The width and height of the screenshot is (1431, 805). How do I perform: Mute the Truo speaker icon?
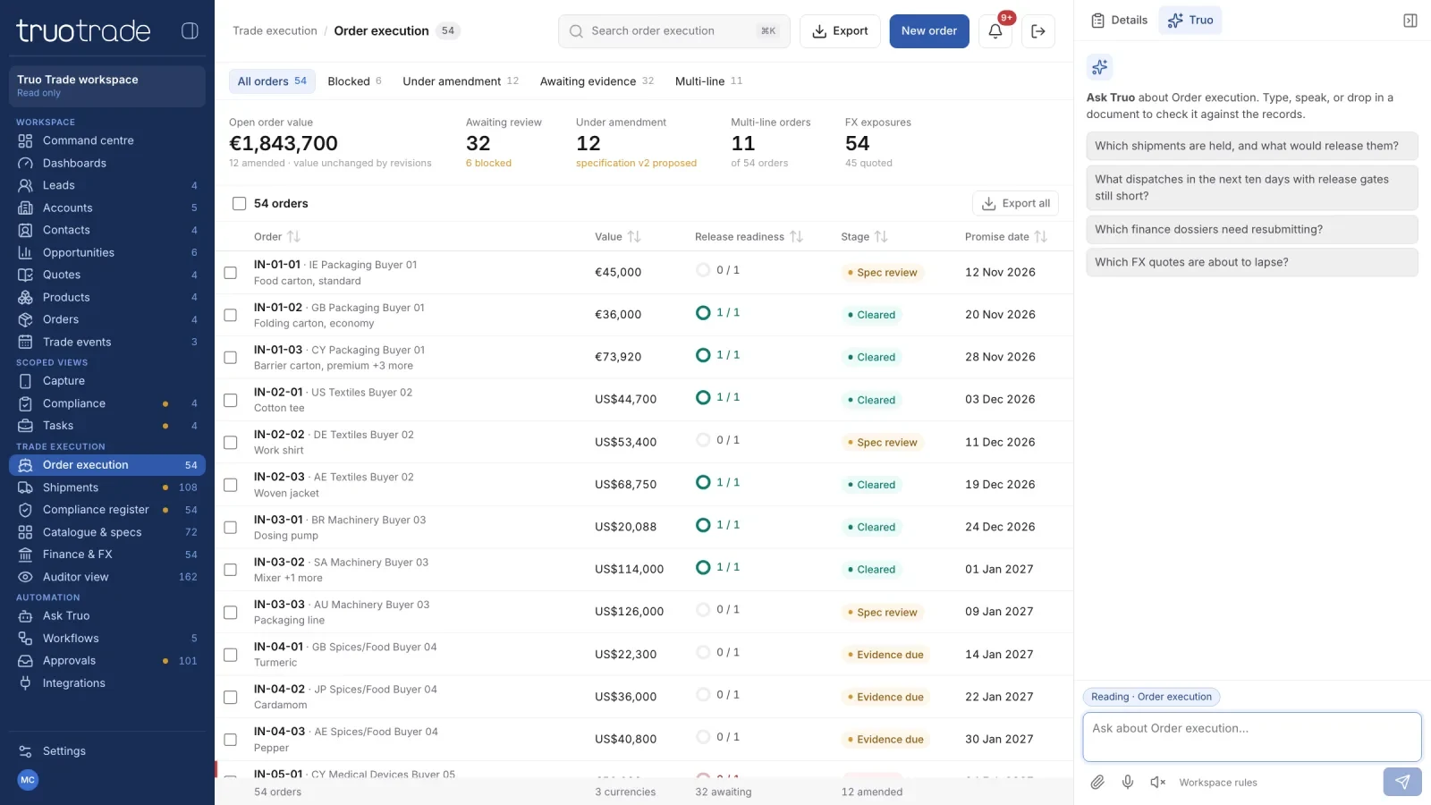point(1158,782)
